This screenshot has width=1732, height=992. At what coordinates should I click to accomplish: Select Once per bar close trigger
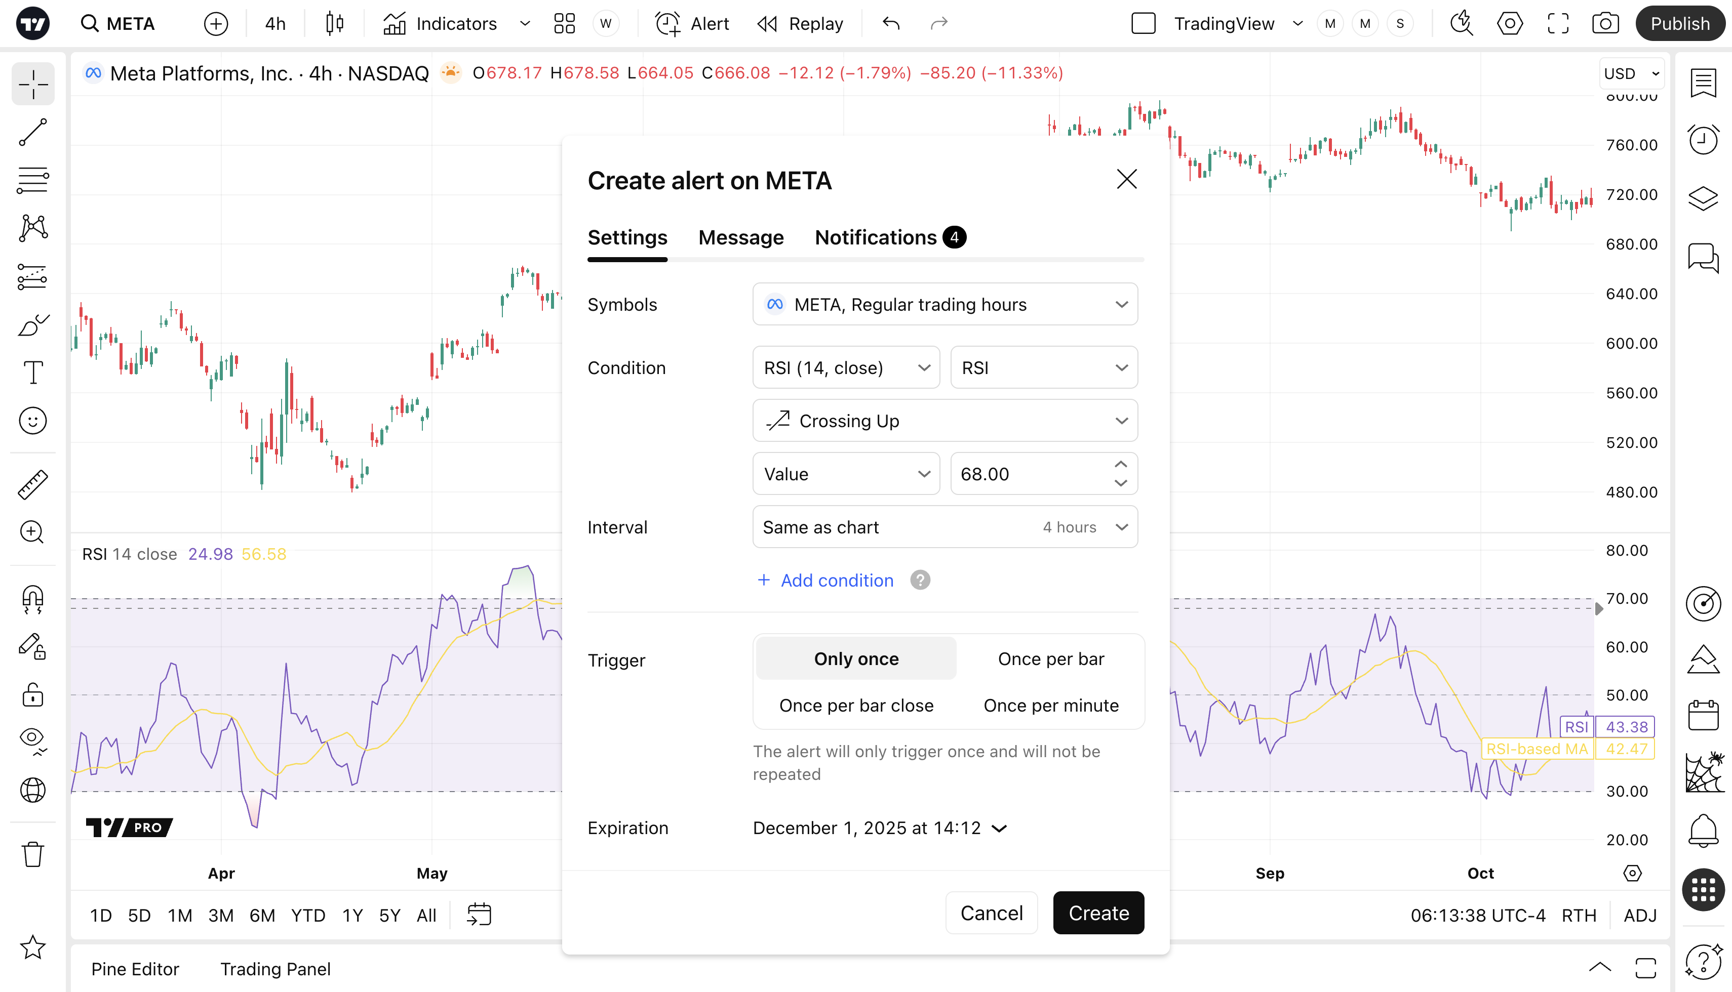click(856, 705)
